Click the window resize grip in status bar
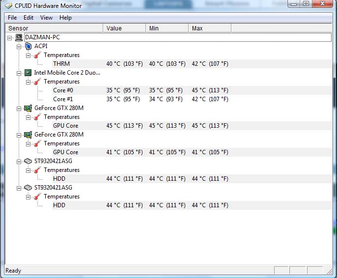 pyautogui.click(x=329, y=271)
